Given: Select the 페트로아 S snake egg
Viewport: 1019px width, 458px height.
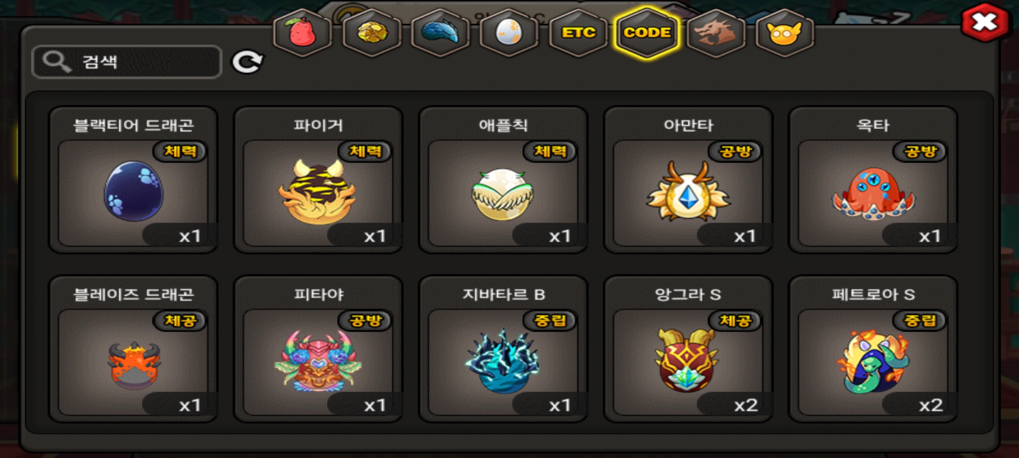Looking at the screenshot, I should (x=873, y=349).
